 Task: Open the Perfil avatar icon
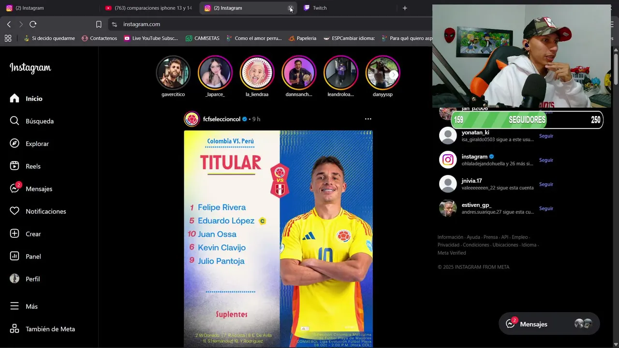[x=15, y=279]
